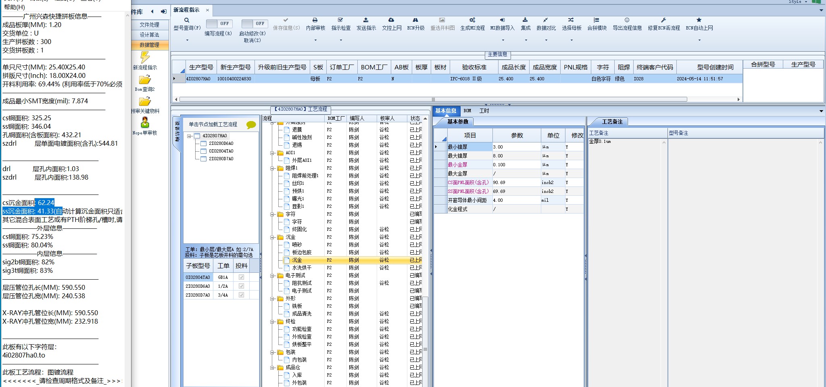The height and width of the screenshot is (387, 826).
Task: Collapse the 4I02807HA0 tree root node
Action: (x=189, y=136)
